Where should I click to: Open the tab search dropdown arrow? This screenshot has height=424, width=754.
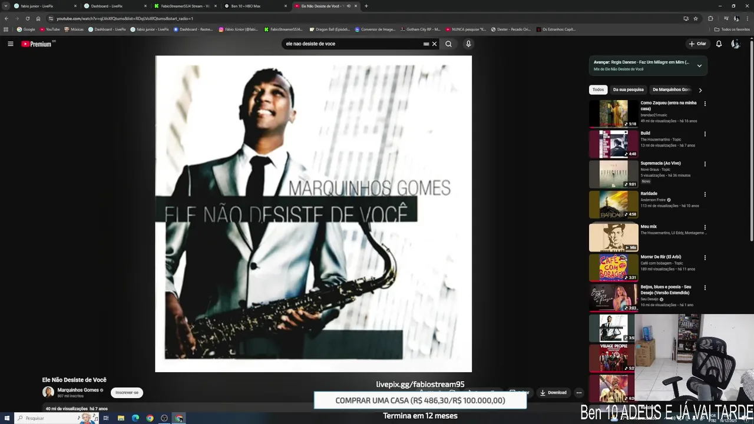coord(6,6)
